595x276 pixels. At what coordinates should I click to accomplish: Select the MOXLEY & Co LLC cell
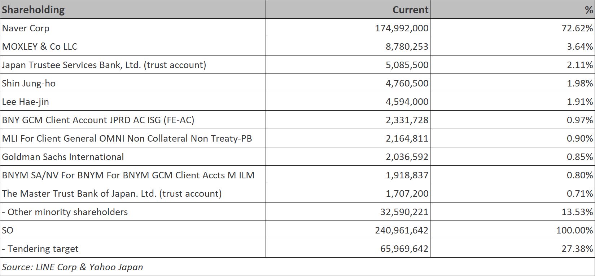click(40, 46)
